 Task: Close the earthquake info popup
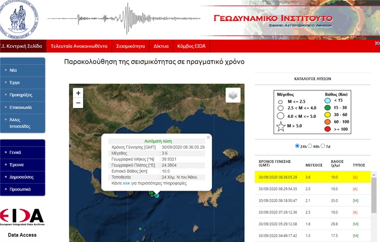[208, 137]
